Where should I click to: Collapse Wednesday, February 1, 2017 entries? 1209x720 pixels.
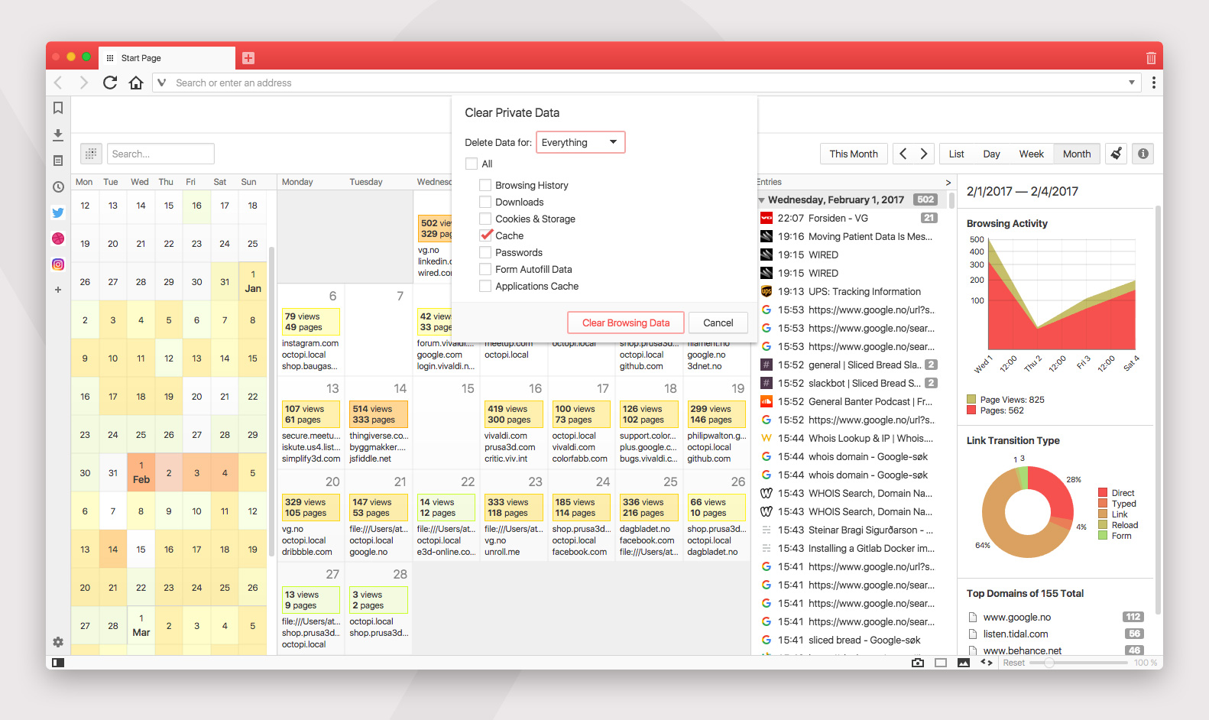tap(762, 200)
